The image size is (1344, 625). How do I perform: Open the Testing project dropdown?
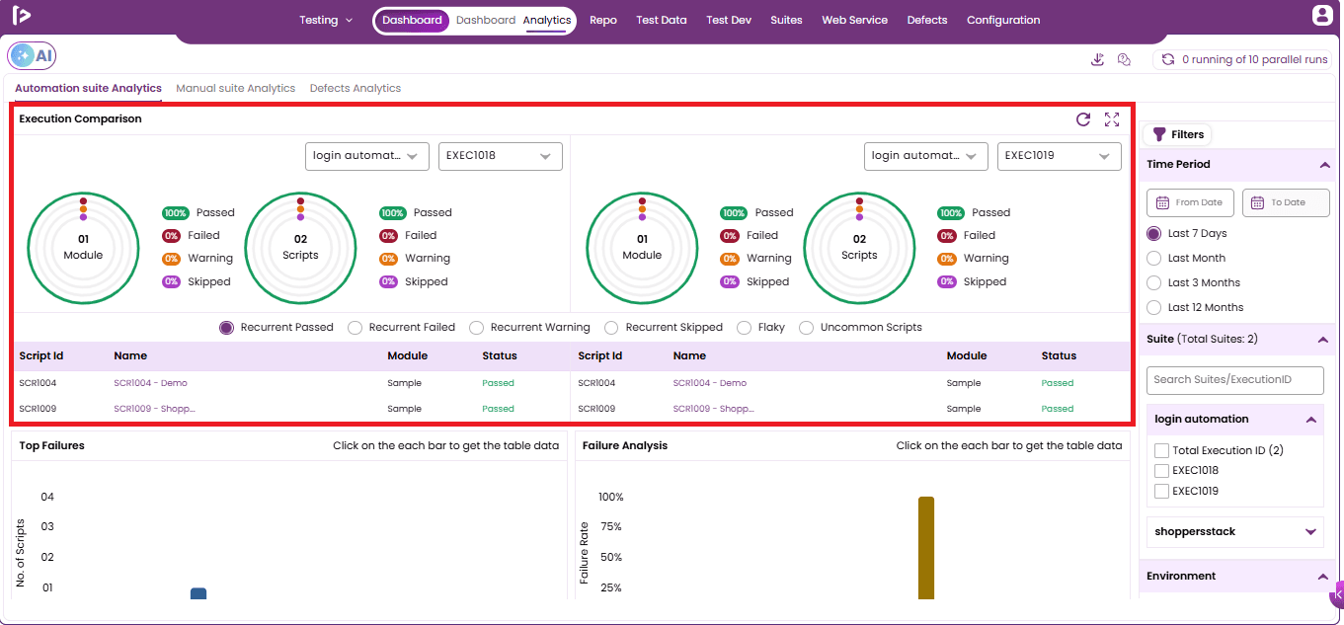[x=326, y=20]
